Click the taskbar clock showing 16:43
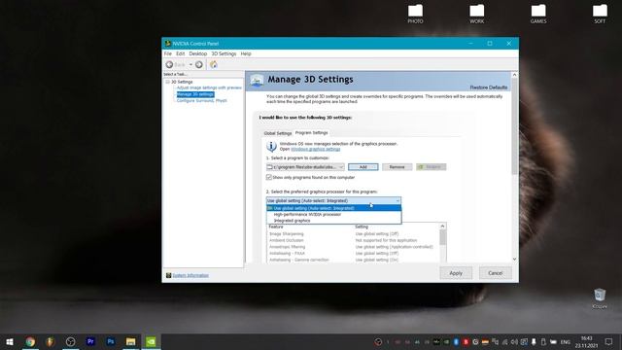 coord(586,341)
